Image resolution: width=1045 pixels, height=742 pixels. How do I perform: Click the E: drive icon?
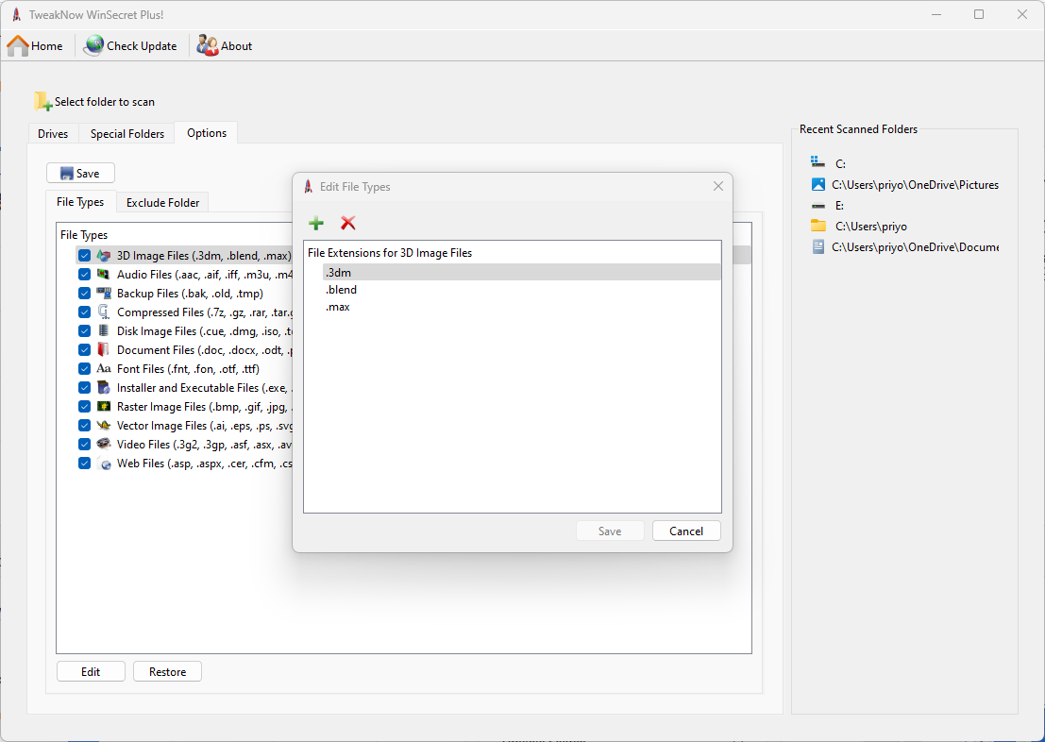coord(817,206)
